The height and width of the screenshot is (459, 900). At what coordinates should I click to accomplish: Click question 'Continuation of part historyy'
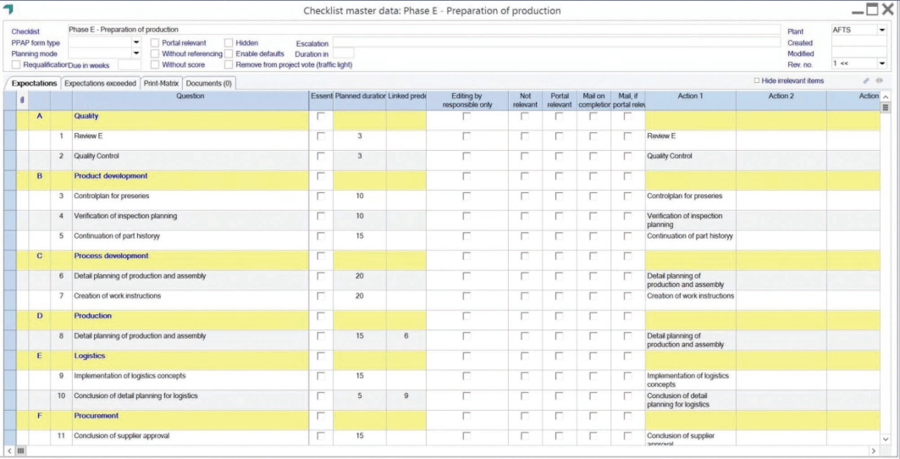[x=117, y=236]
